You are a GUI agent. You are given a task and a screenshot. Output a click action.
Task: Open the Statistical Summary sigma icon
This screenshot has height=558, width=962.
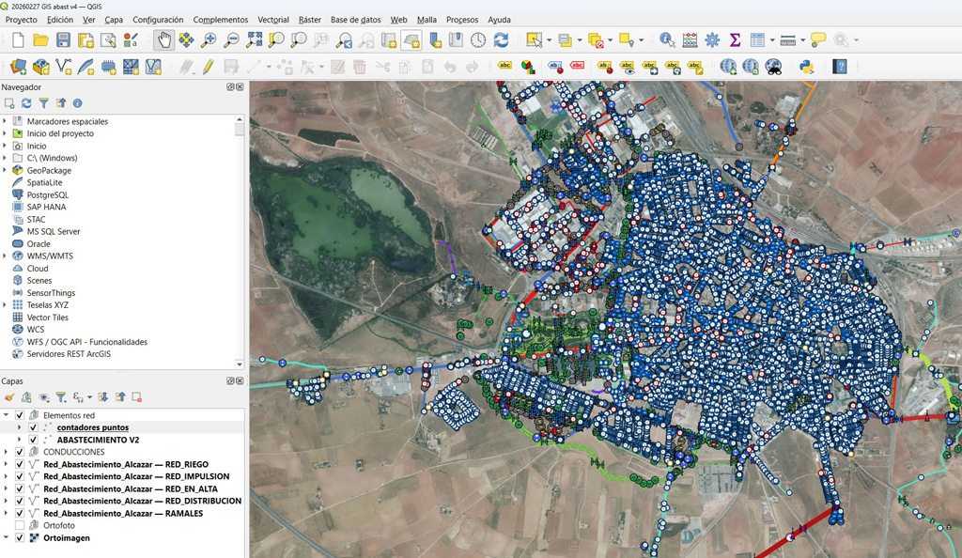click(x=735, y=39)
